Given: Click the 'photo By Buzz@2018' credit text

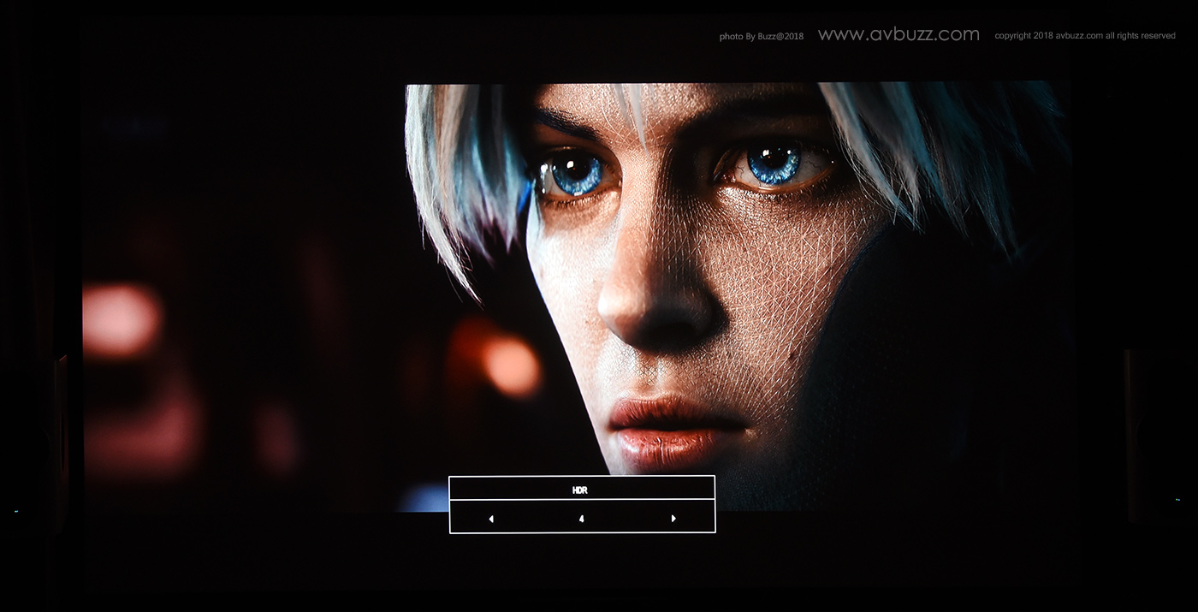Looking at the screenshot, I should (x=761, y=37).
